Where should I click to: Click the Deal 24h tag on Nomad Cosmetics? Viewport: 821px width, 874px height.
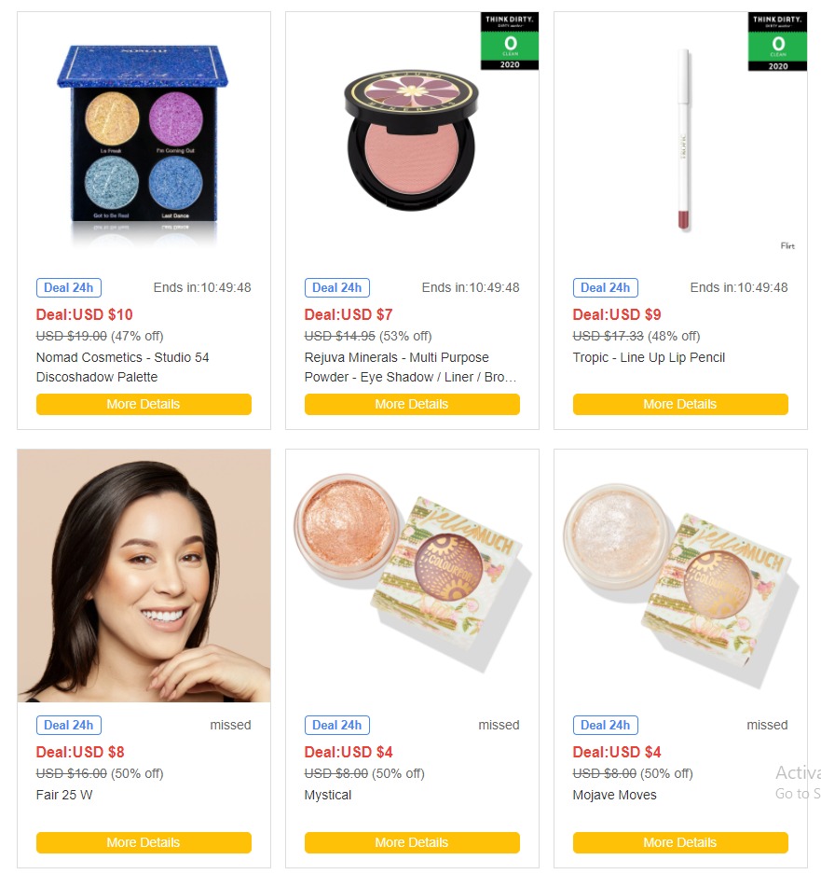[69, 287]
